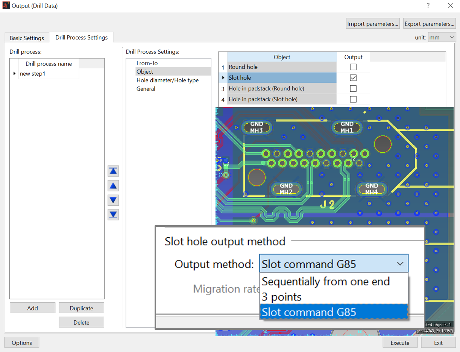Move drill process down one step
The height and width of the screenshot is (352, 460).
coord(113,200)
